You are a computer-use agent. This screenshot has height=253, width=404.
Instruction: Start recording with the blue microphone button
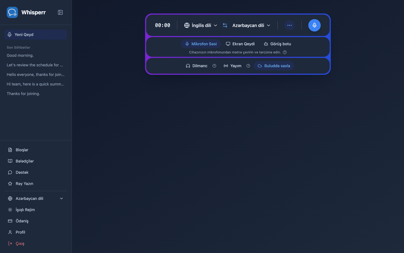pos(314,25)
